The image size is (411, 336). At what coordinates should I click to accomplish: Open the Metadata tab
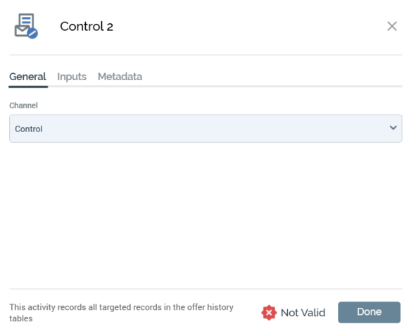point(120,77)
